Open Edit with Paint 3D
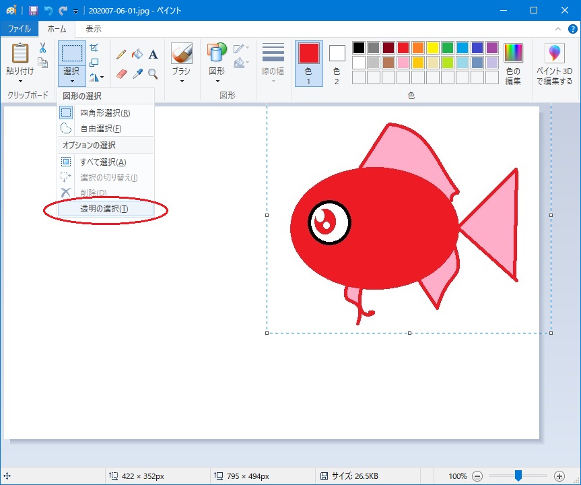The image size is (581, 485). coord(554,64)
